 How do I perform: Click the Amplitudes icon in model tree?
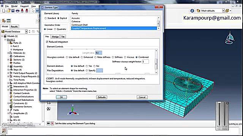(11, 113)
